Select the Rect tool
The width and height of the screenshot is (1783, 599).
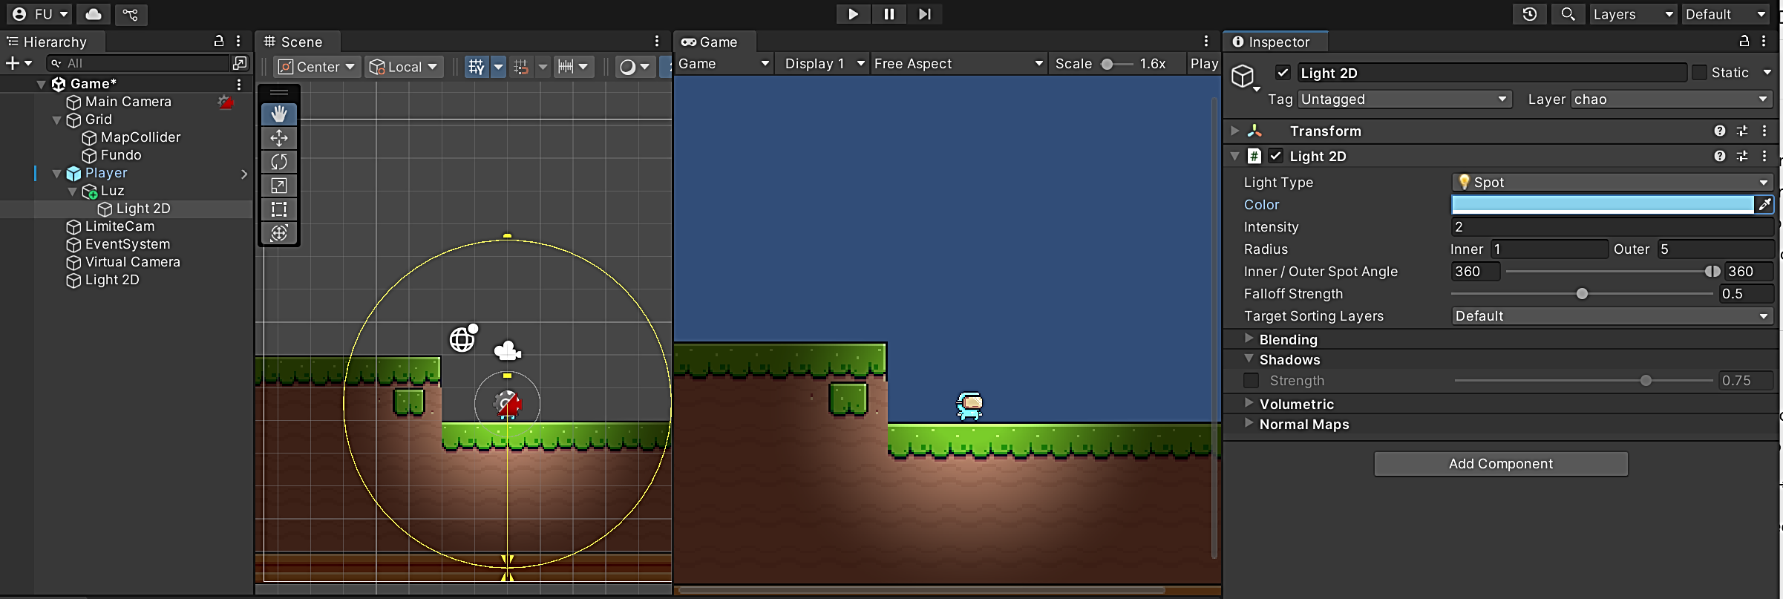click(x=279, y=209)
